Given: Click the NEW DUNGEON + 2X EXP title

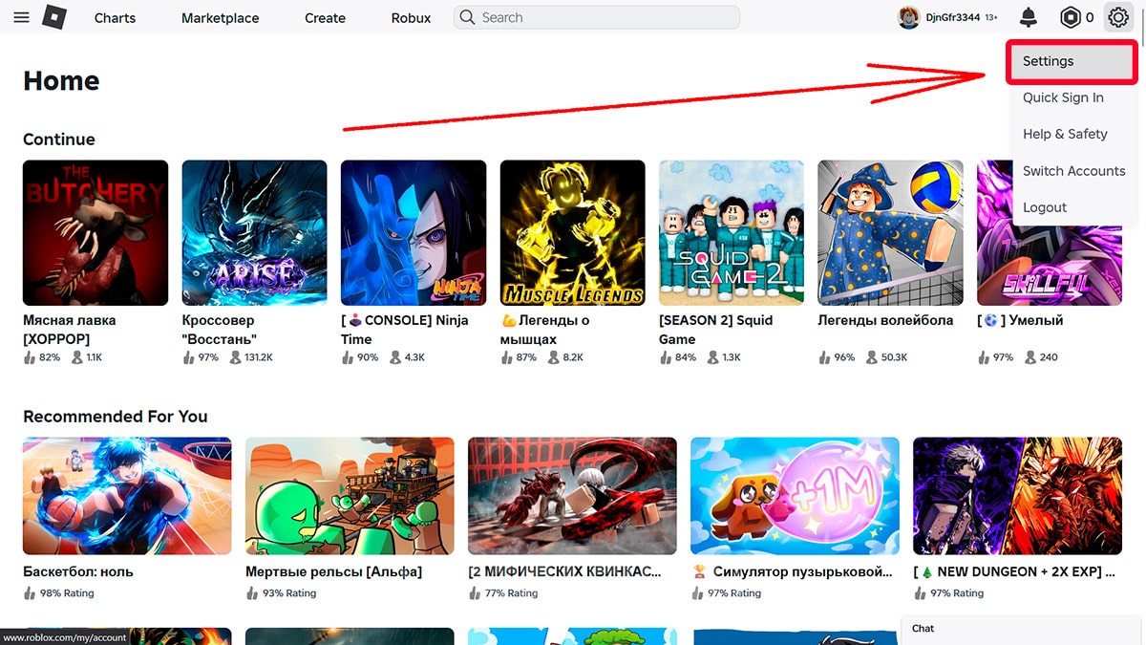Looking at the screenshot, I should coord(1014,571).
